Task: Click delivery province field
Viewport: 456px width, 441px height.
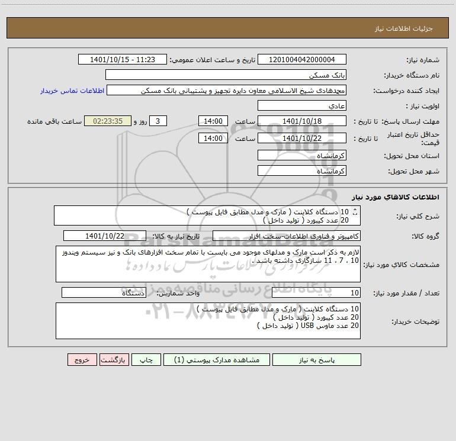Action: (x=302, y=155)
